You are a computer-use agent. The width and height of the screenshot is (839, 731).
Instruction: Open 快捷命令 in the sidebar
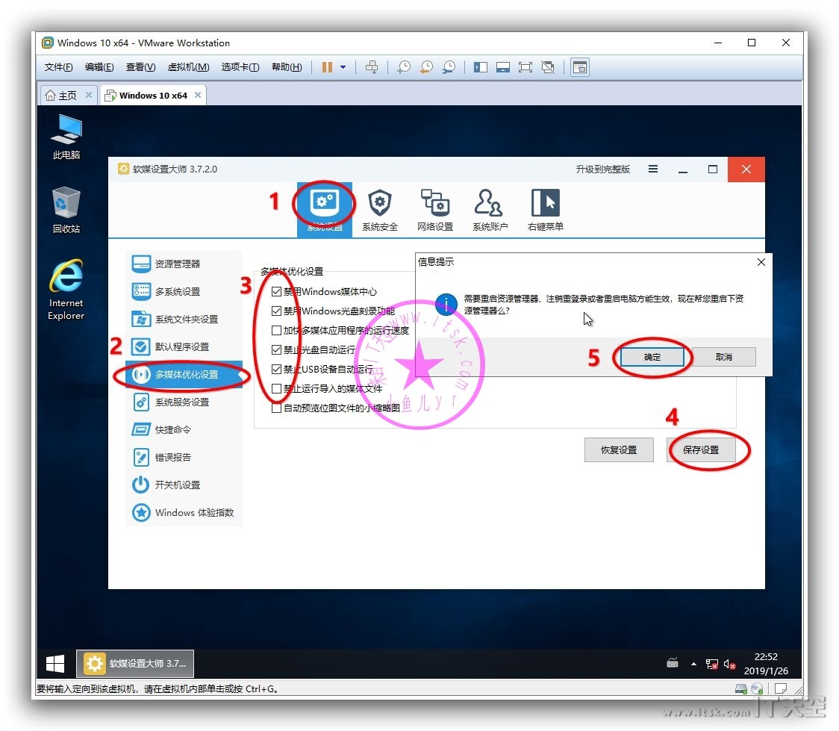[x=184, y=430]
